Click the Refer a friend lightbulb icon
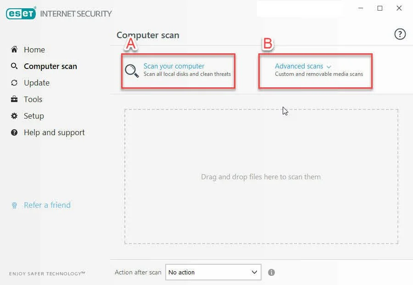The image size is (413, 285). click(x=14, y=205)
